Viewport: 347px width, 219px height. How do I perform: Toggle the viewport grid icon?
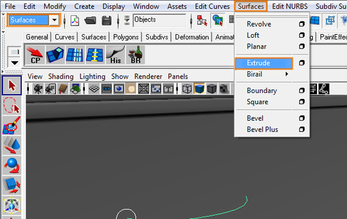(94, 89)
